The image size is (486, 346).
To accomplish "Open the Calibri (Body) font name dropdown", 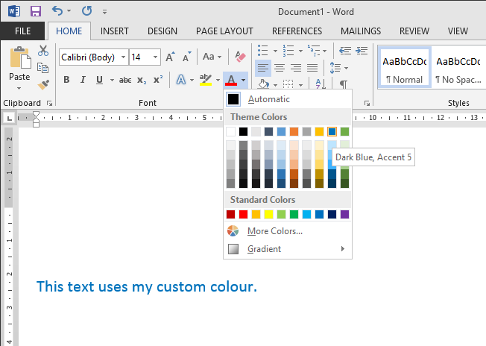I will [122, 57].
